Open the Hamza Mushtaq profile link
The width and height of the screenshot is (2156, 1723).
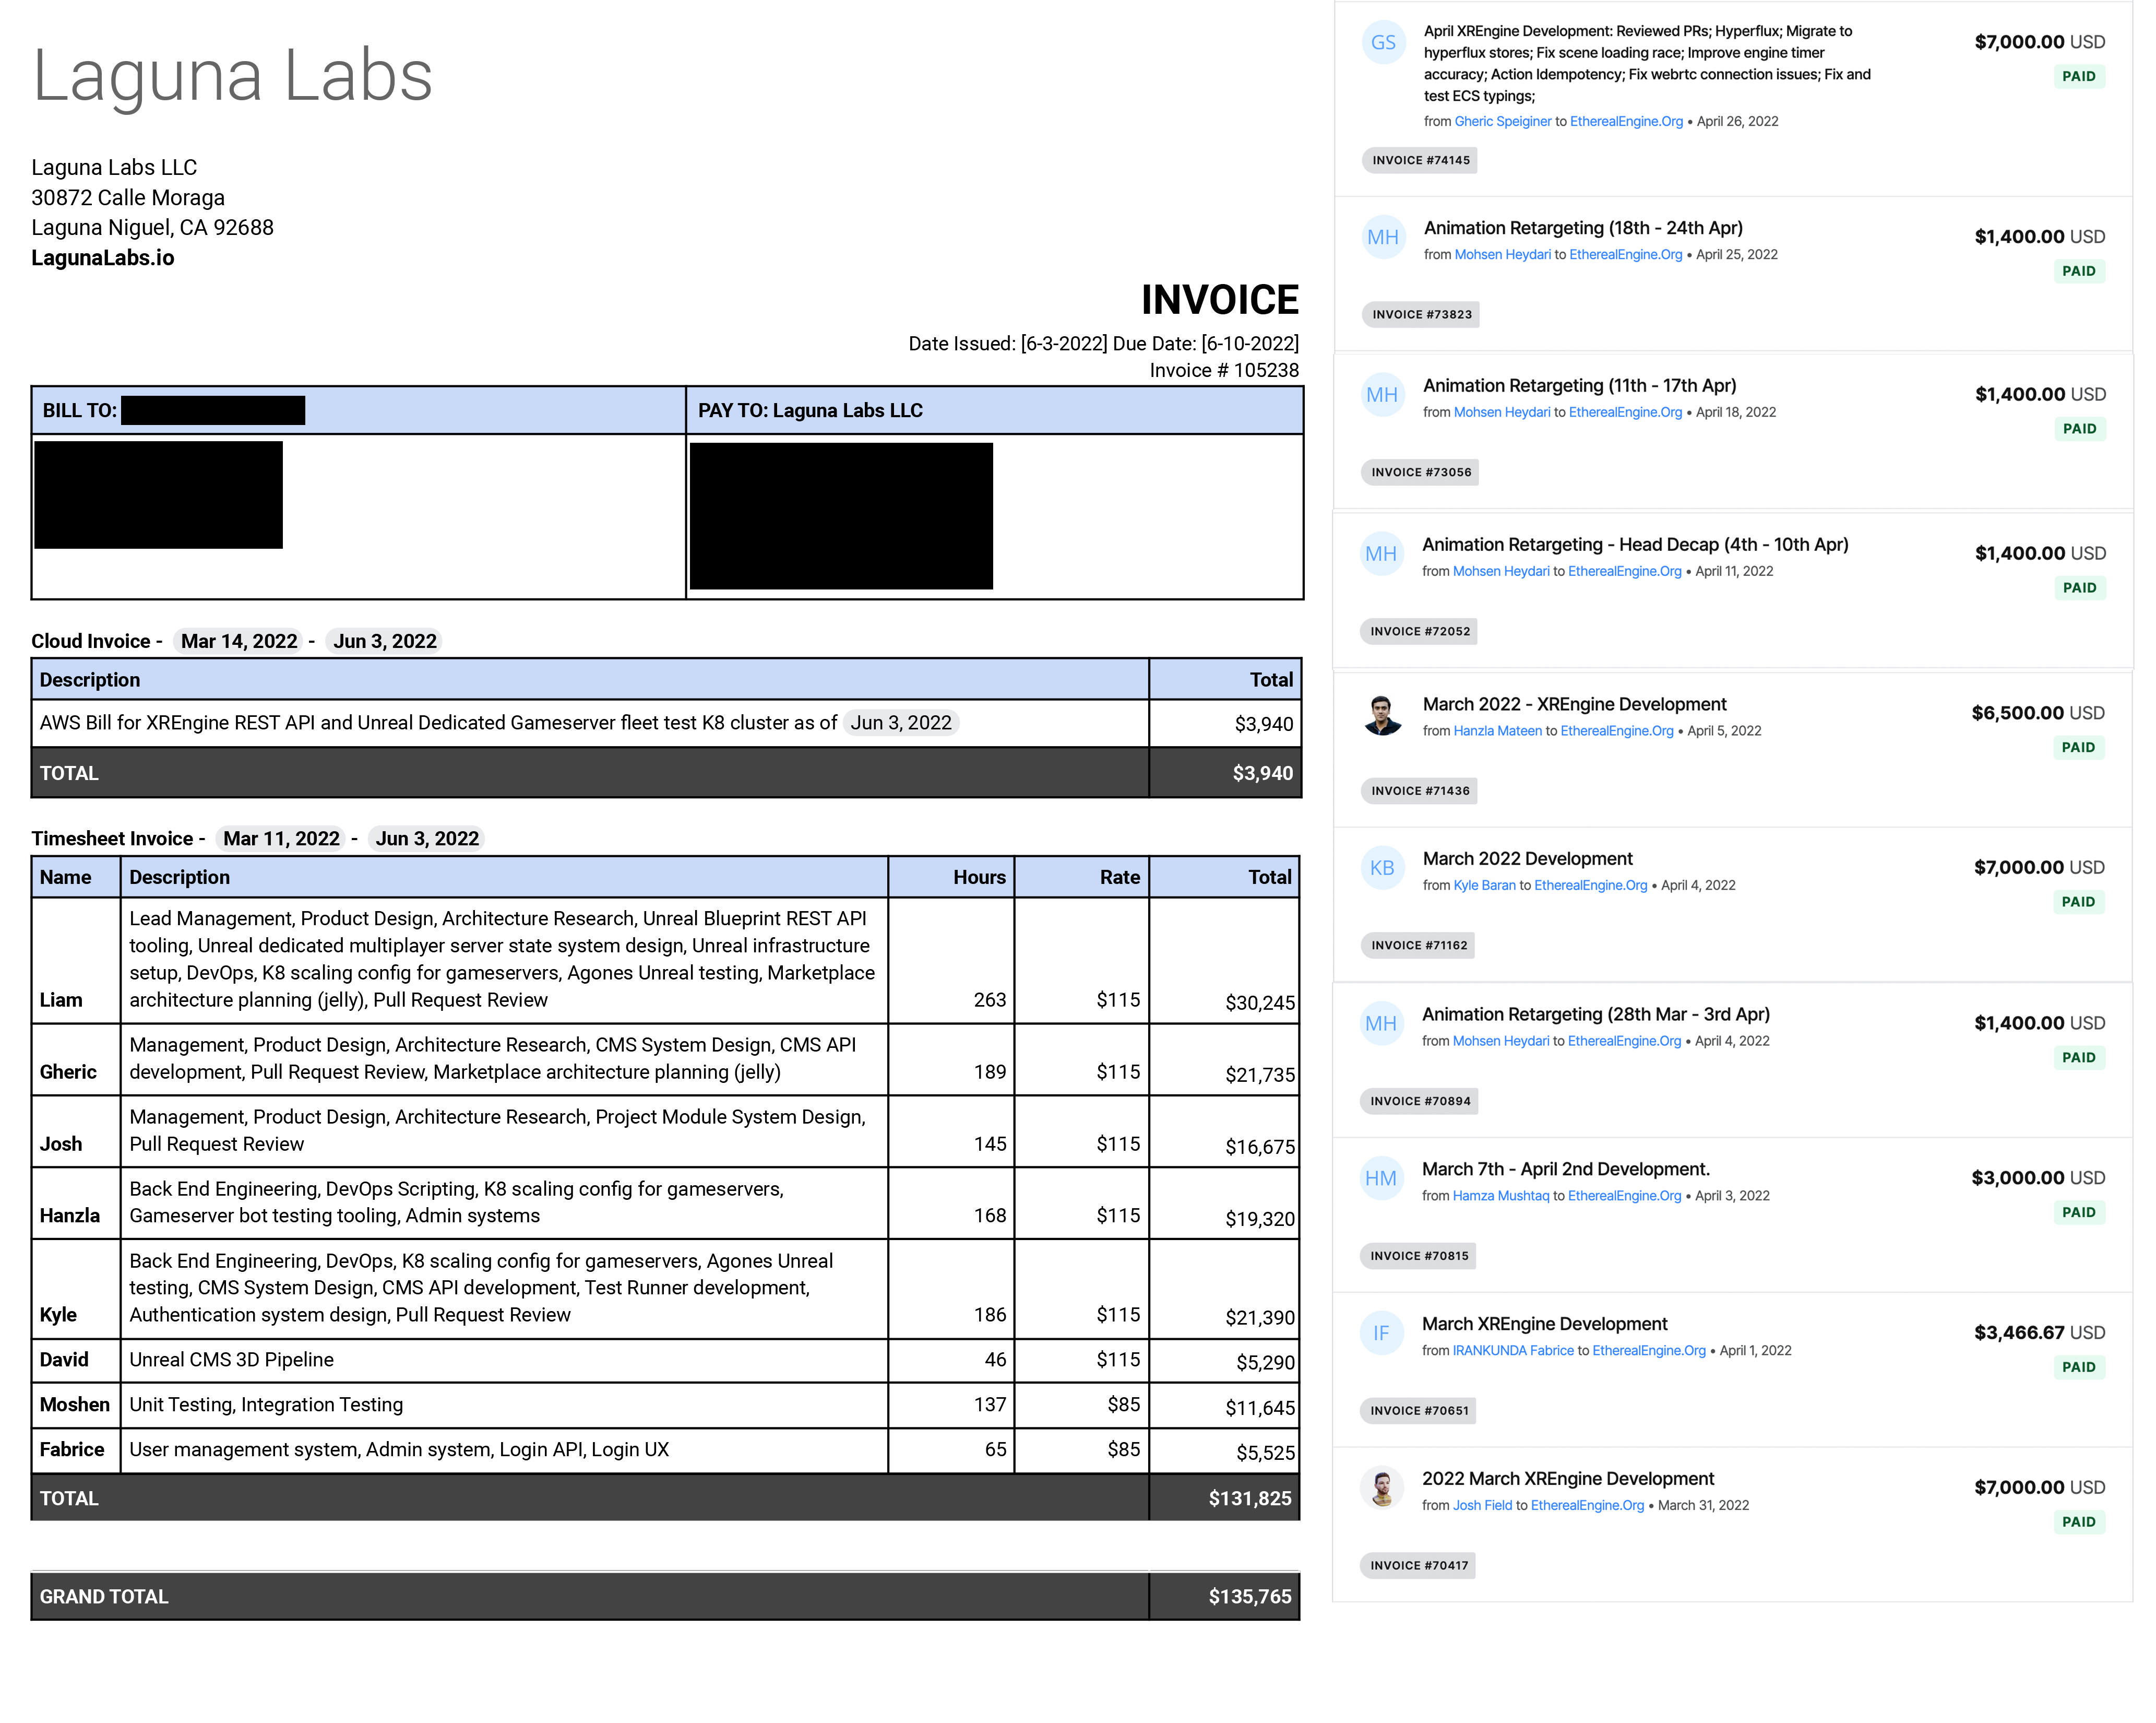1501,1197
